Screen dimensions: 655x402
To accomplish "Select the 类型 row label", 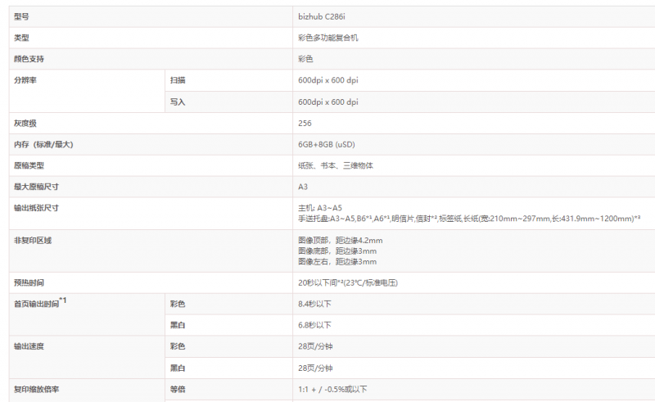I will coord(21,38).
